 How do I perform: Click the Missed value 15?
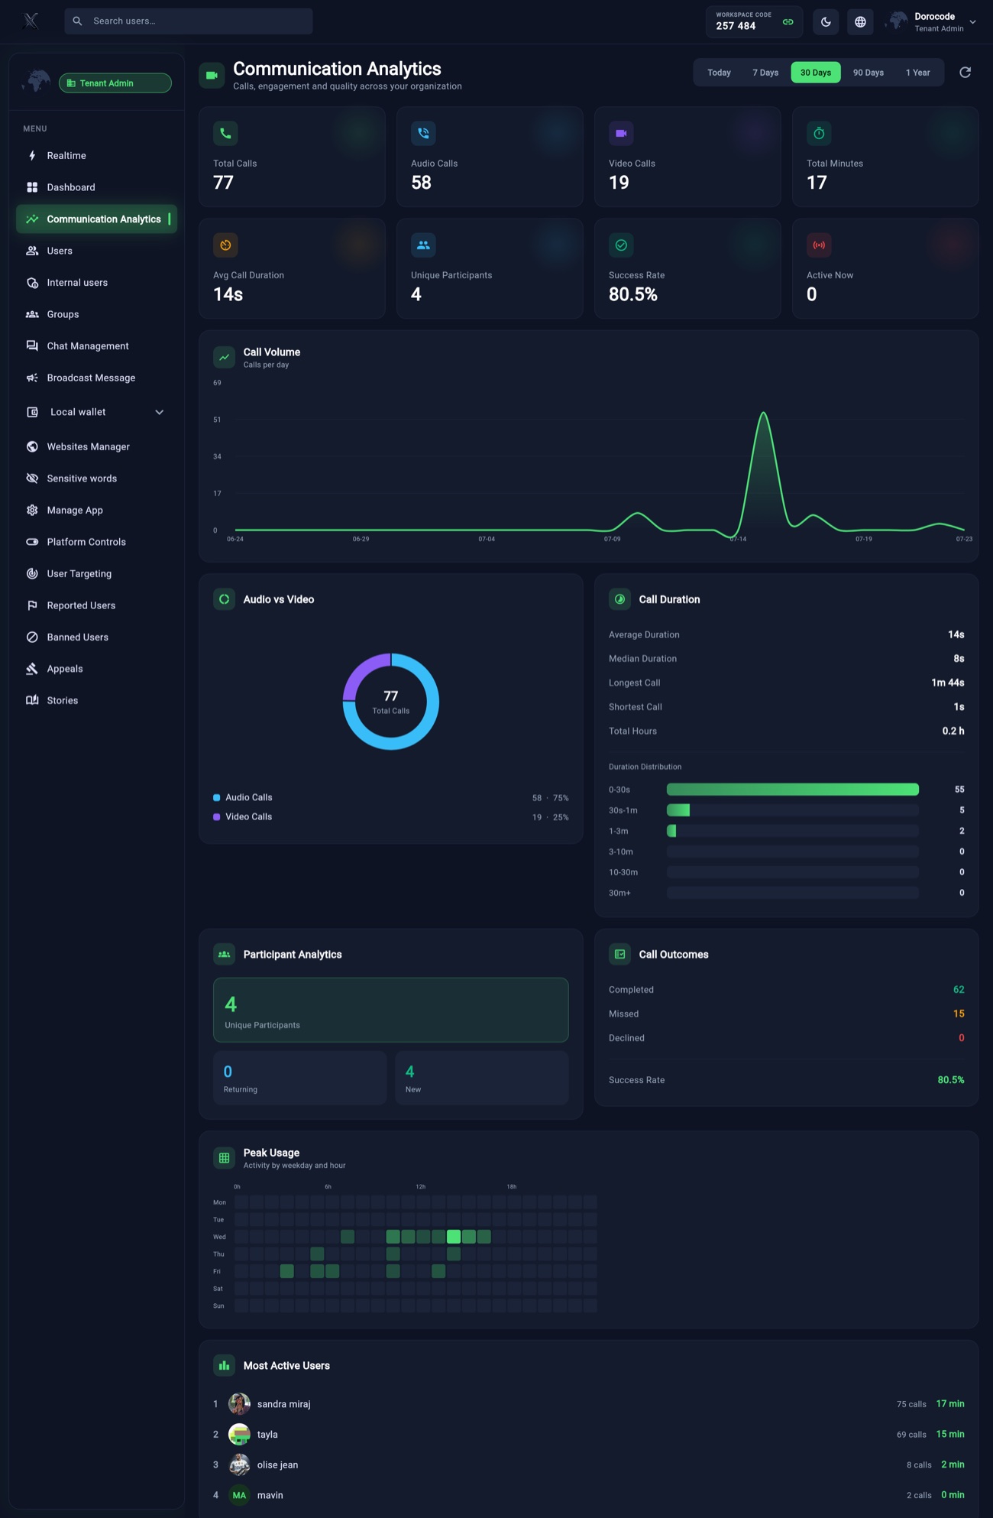[x=959, y=1014]
